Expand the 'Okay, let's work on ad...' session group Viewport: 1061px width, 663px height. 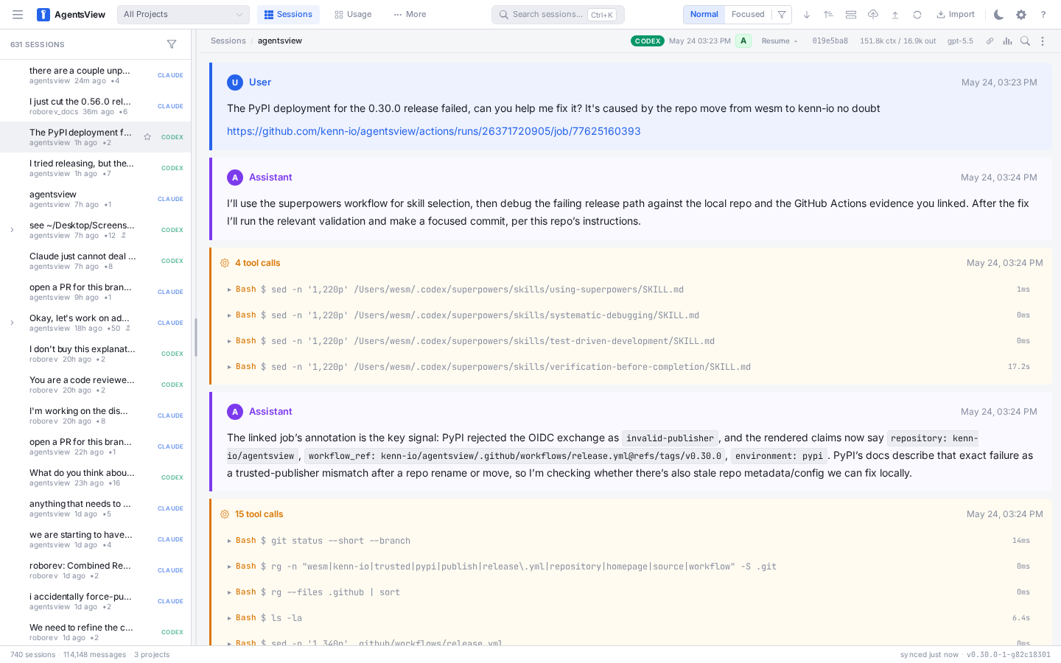12,323
